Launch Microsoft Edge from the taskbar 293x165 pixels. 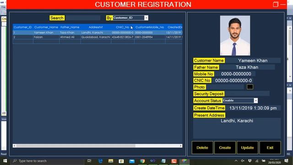(100, 161)
